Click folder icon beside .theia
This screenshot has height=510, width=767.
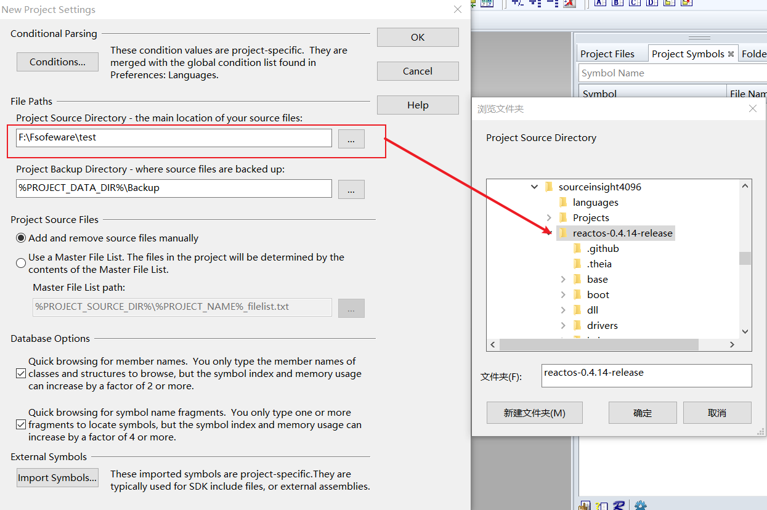point(577,264)
